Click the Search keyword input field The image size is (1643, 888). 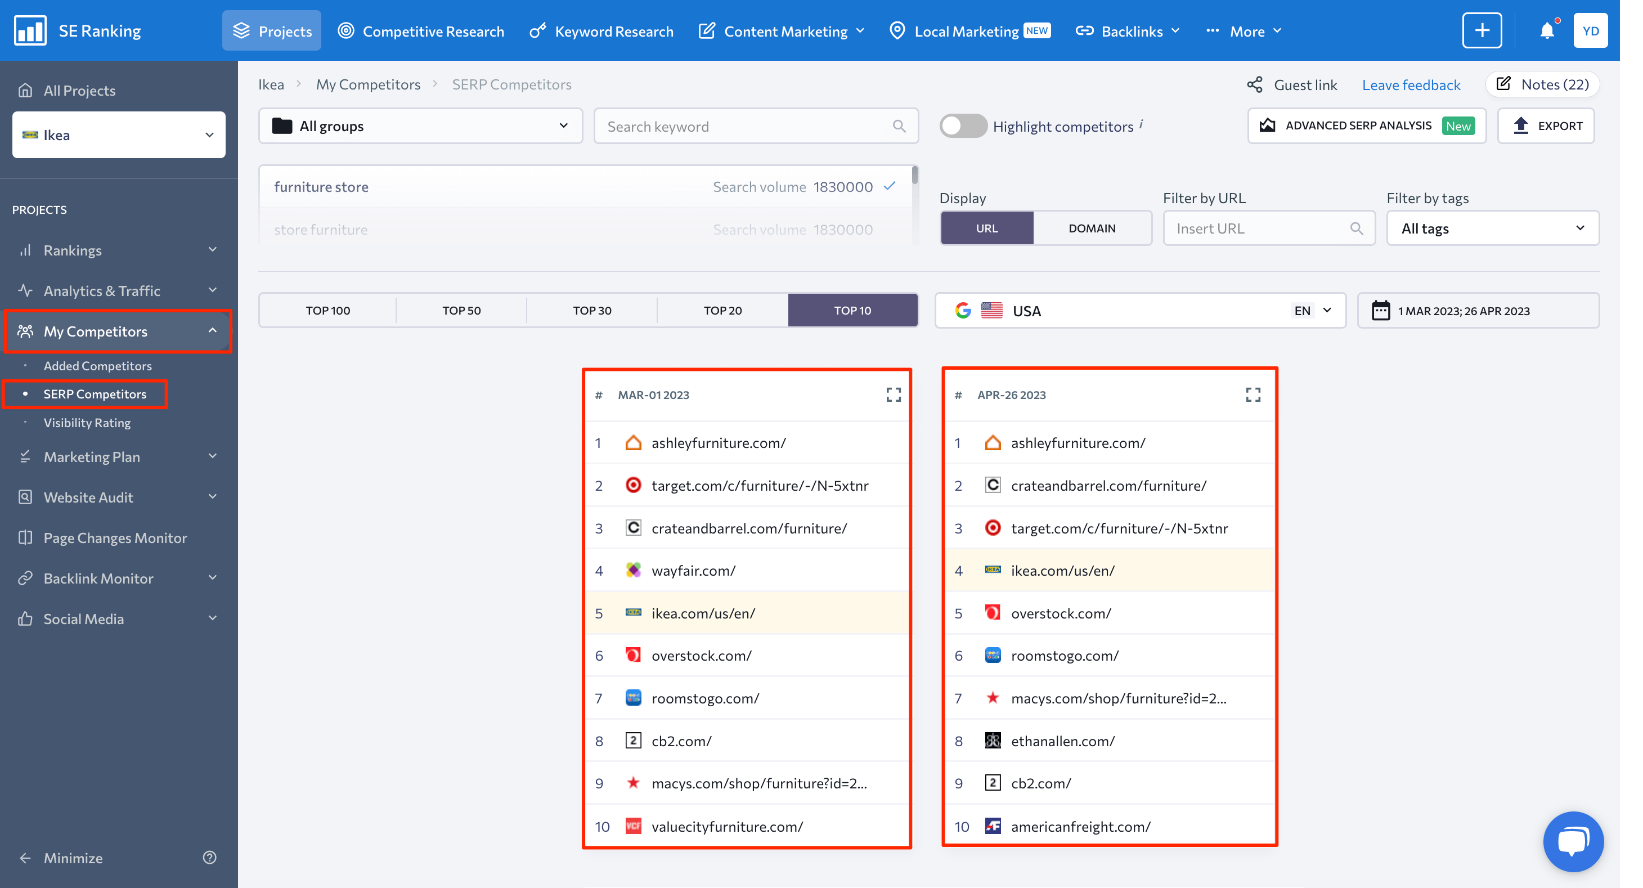click(756, 126)
